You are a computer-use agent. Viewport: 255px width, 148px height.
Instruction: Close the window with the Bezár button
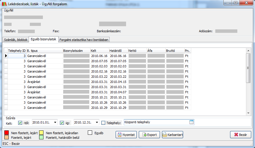(x=240, y=134)
